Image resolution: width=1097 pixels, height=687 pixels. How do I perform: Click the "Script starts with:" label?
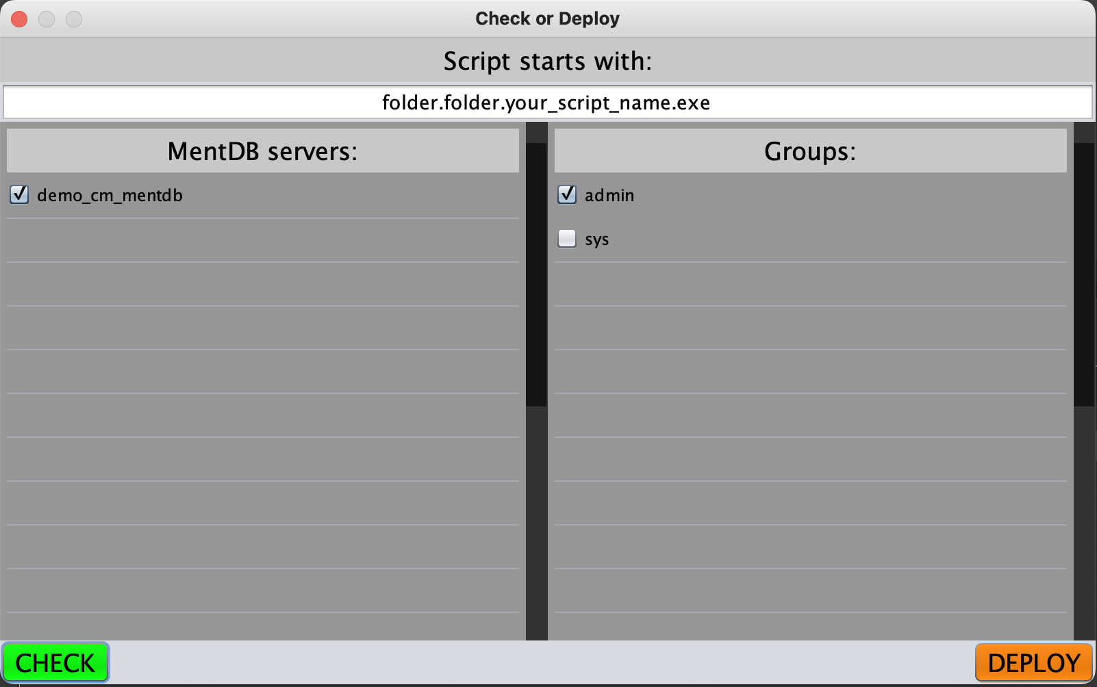point(547,61)
